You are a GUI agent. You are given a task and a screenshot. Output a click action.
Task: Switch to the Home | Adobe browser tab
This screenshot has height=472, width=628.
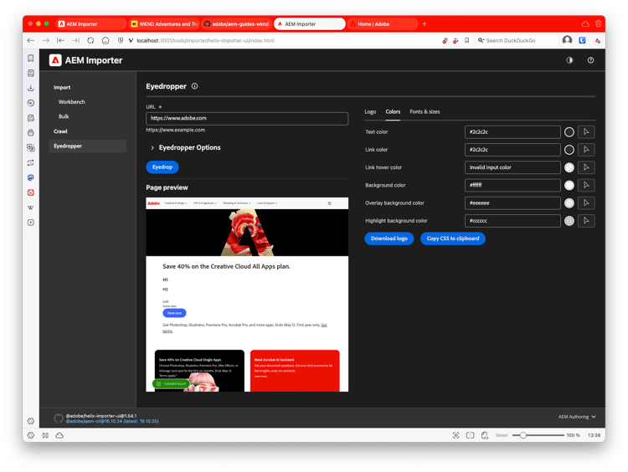(382, 24)
